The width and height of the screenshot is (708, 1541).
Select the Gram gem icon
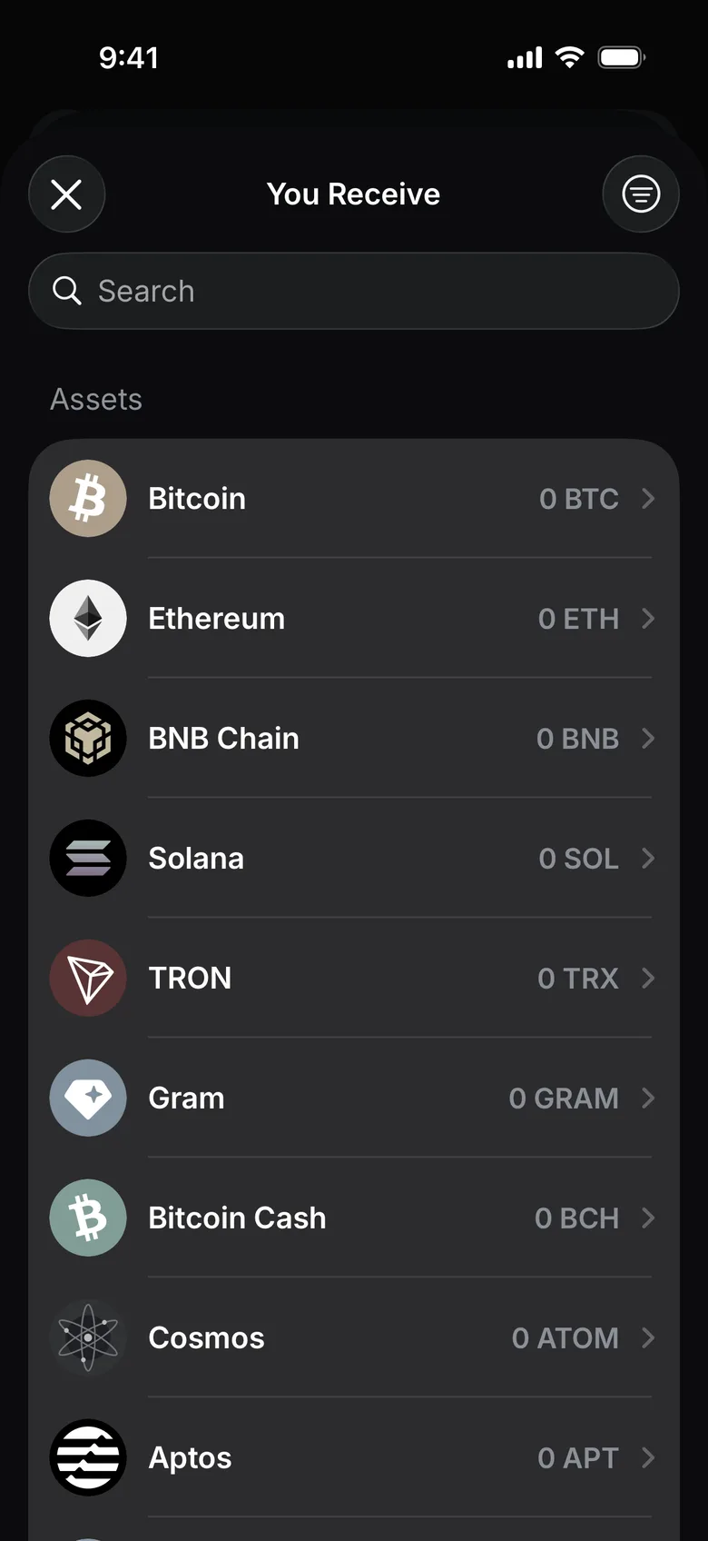88,1099
